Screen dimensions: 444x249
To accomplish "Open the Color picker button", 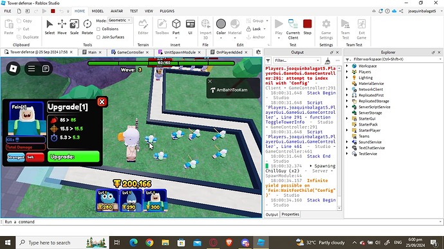I will (221, 27).
